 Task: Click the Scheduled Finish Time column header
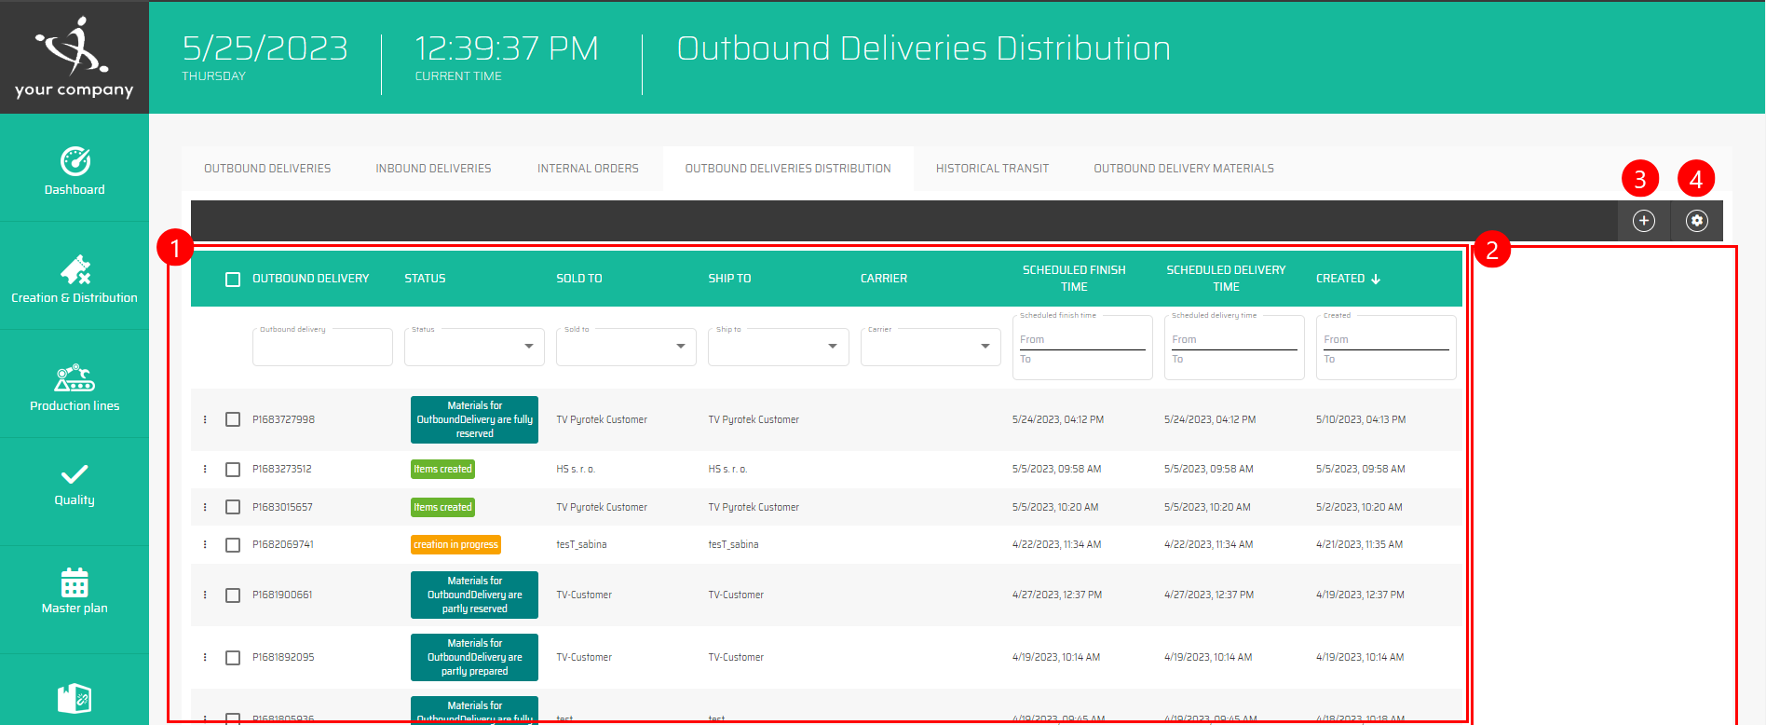(1074, 279)
